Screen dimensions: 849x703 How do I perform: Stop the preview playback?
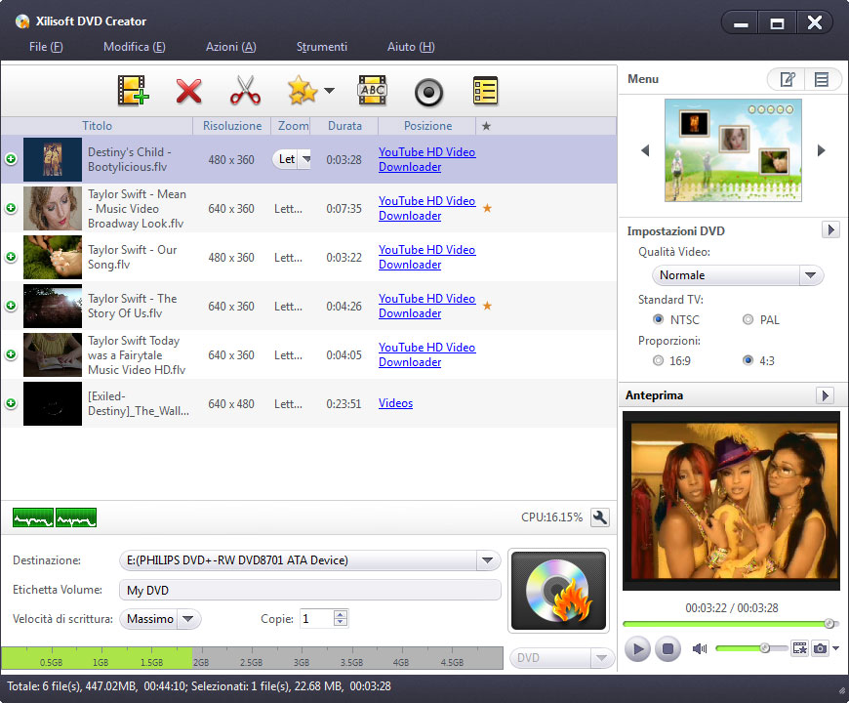(667, 648)
